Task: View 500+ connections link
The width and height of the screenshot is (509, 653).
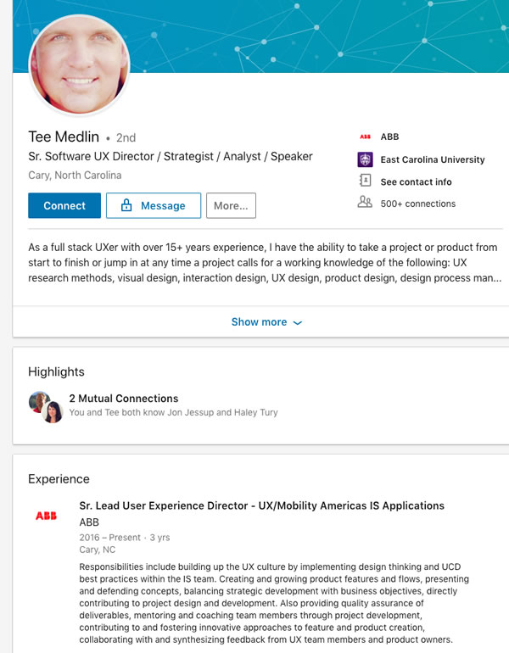Action: [417, 204]
